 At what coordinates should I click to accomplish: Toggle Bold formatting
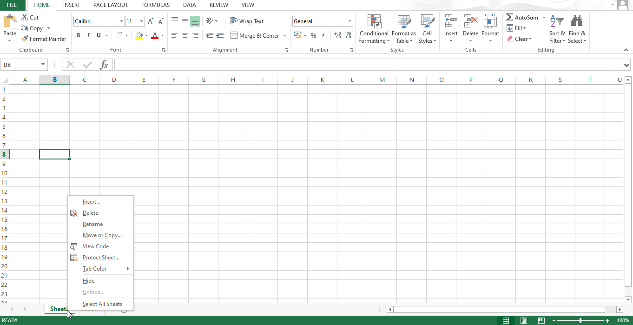[78, 35]
